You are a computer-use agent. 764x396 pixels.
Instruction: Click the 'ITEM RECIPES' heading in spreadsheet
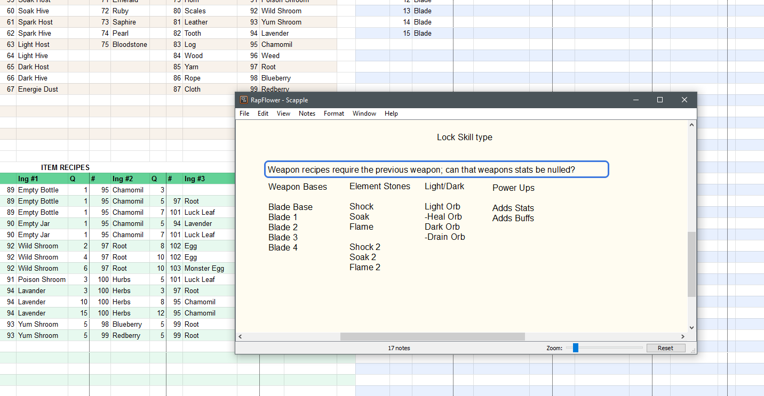65,167
